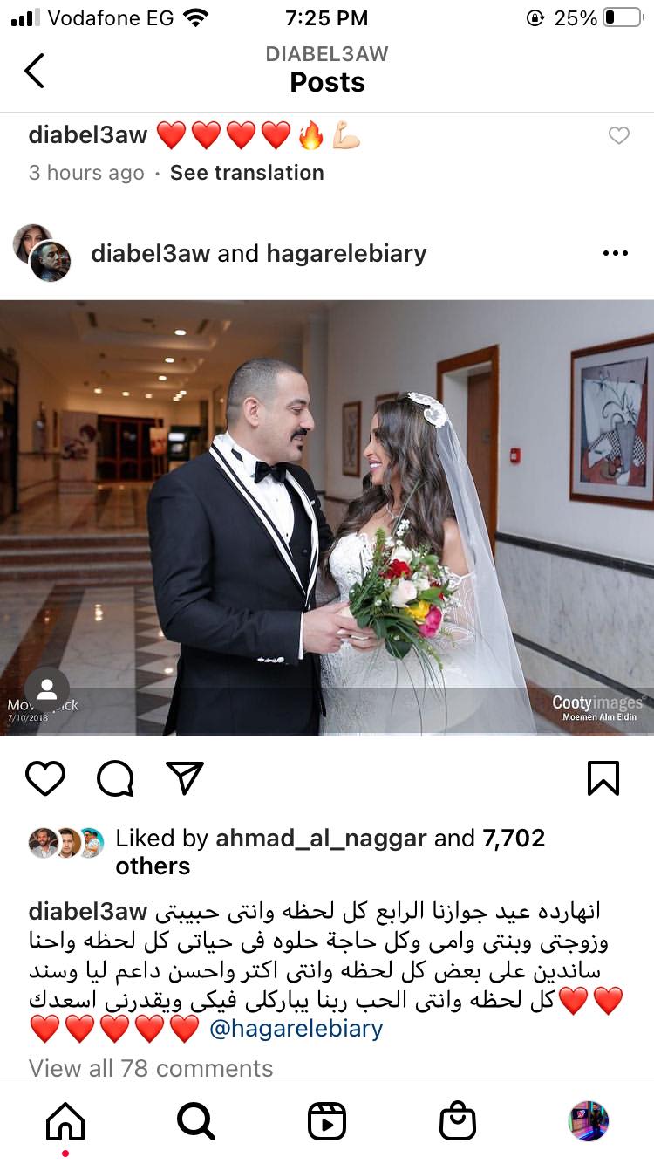Show tagged people icon on photo

(x=47, y=689)
